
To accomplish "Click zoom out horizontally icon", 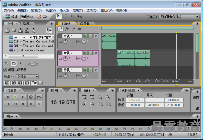I will pos(92,97).
